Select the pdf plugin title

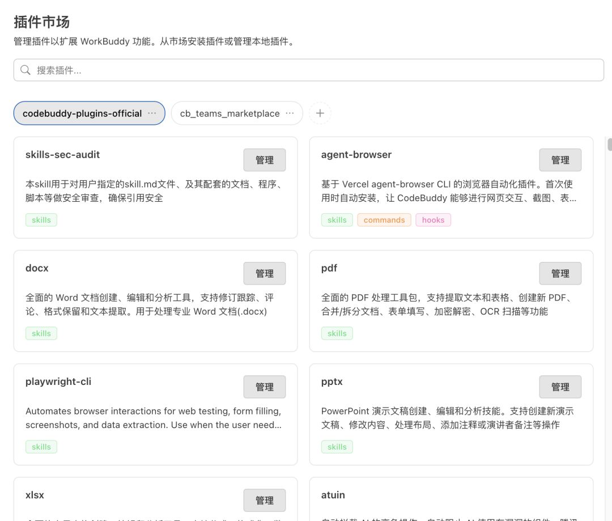(x=329, y=268)
